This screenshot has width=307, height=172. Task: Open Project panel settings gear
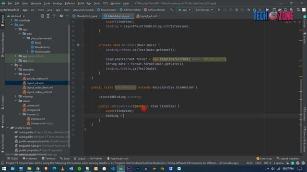coord(61,16)
